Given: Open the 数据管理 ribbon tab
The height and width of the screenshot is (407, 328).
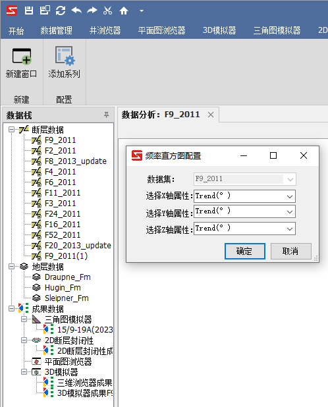Looking at the screenshot, I should 56,31.
